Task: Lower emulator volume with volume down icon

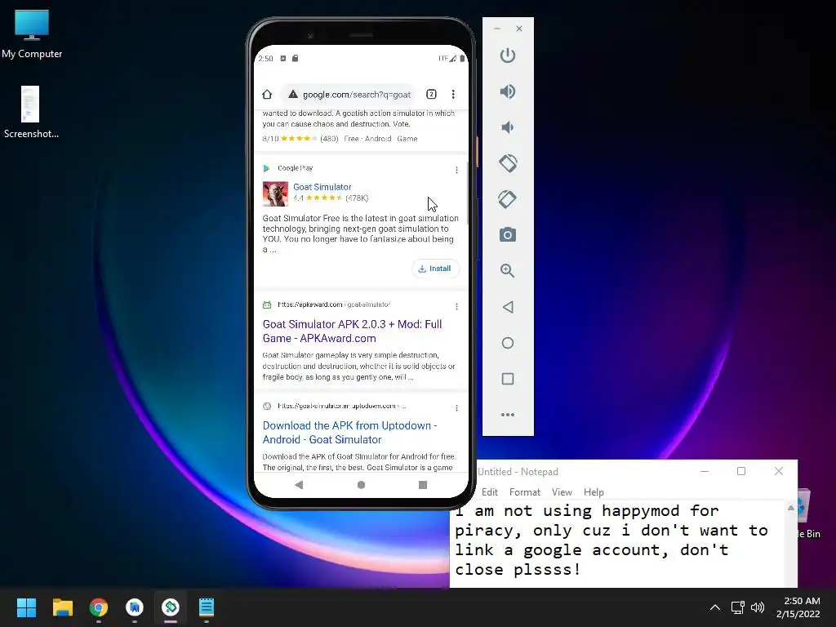Action: coord(508,127)
